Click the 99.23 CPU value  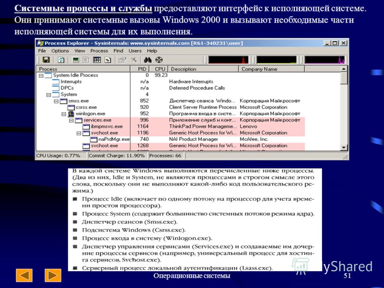pos(161,75)
